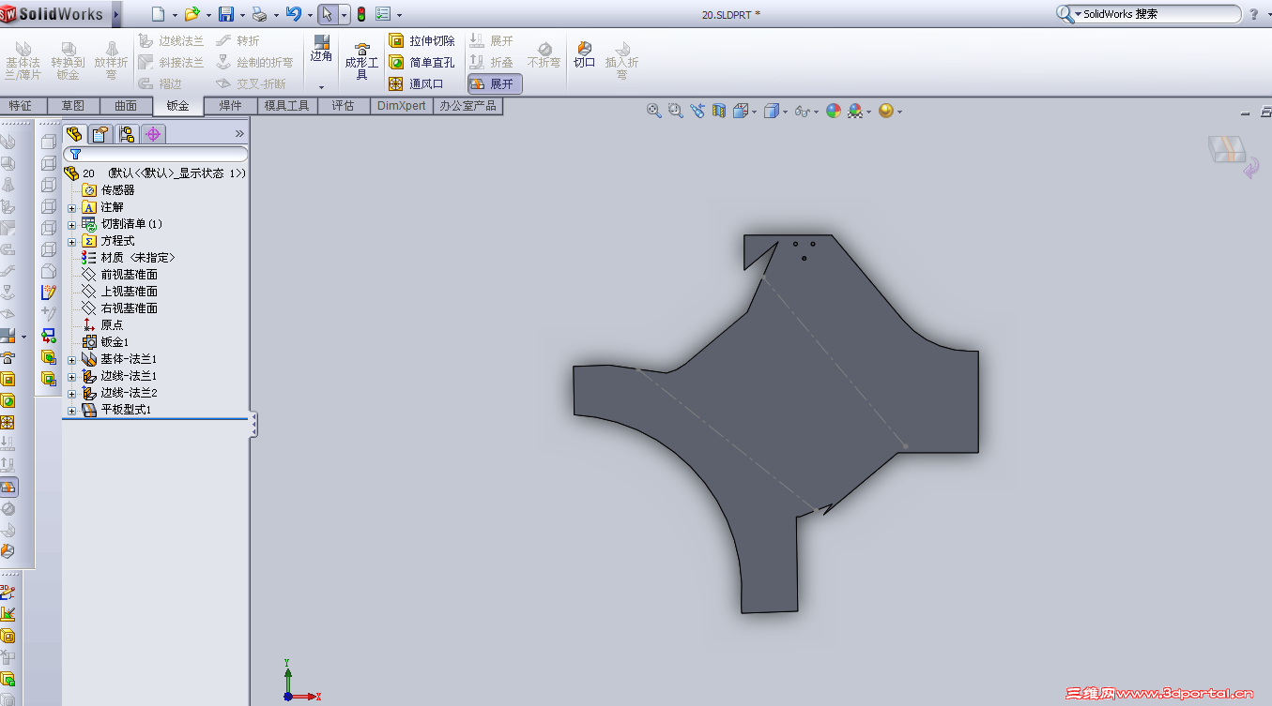Create a new document with the New icon
1272x706 pixels.
coord(158,14)
